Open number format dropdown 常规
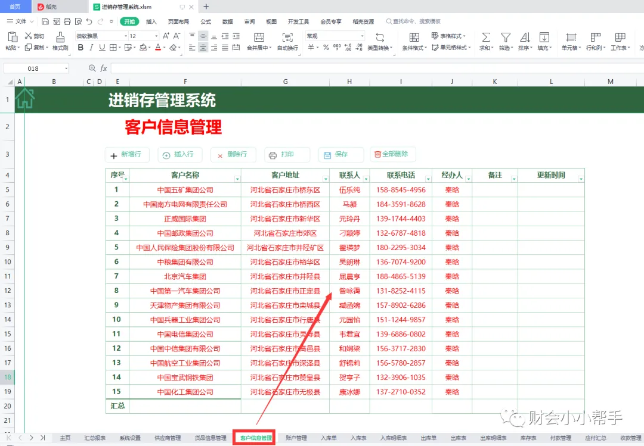 click(363, 36)
